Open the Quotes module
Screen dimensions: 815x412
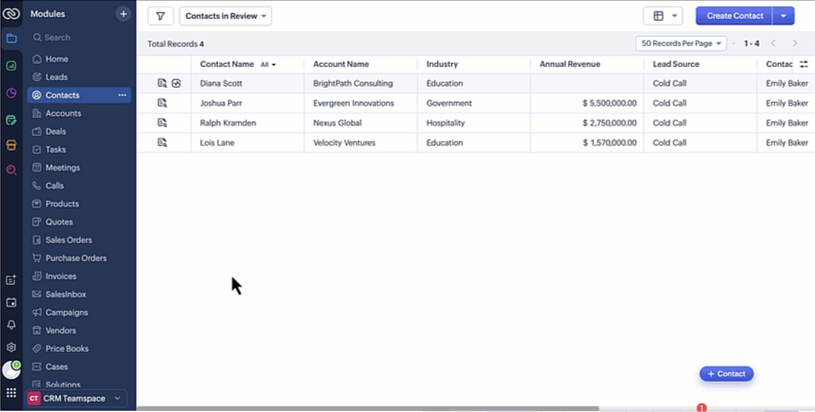[79, 222]
